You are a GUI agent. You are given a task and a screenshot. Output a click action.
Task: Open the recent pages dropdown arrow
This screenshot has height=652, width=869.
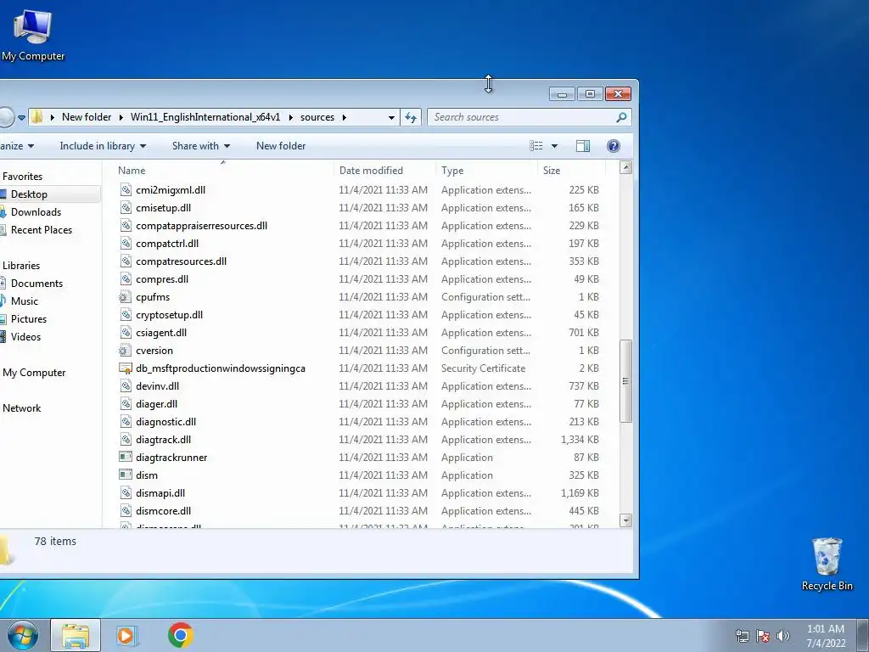click(21, 117)
